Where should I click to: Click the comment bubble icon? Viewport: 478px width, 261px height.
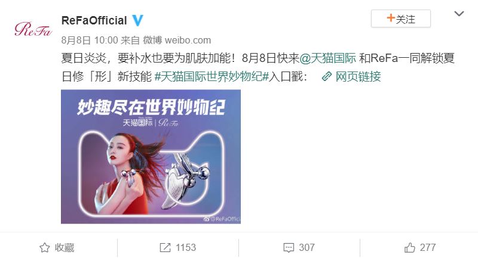289,248
